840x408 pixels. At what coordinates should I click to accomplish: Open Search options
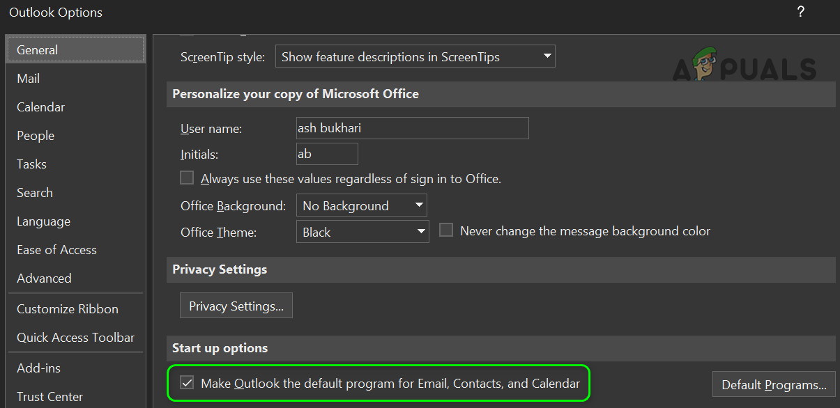click(x=35, y=193)
